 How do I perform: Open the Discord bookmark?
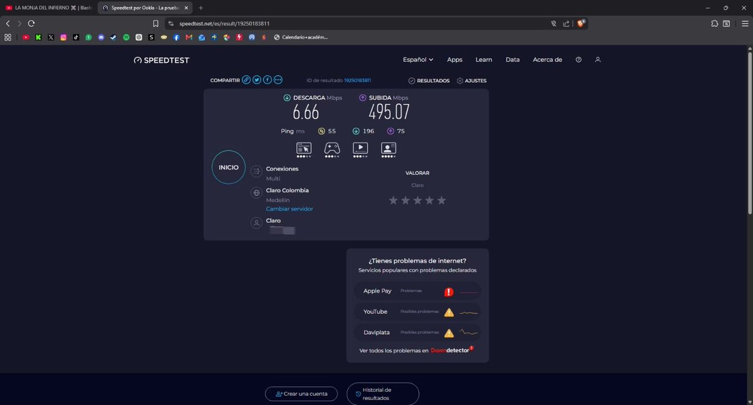(101, 38)
